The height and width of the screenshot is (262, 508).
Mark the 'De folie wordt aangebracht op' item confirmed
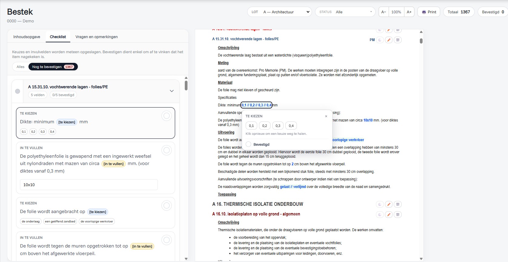click(167, 205)
